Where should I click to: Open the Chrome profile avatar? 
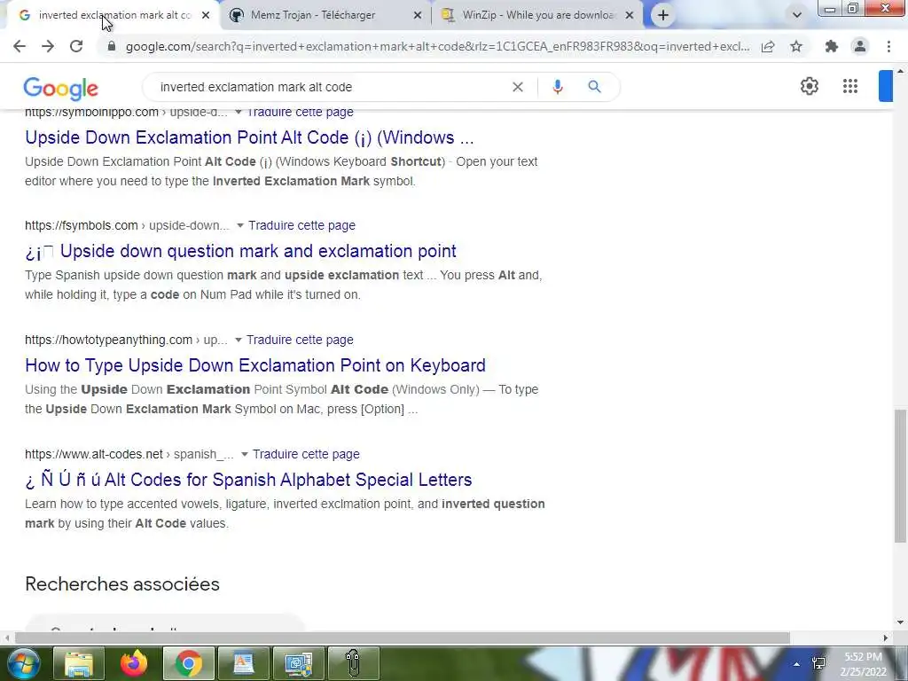click(x=860, y=46)
